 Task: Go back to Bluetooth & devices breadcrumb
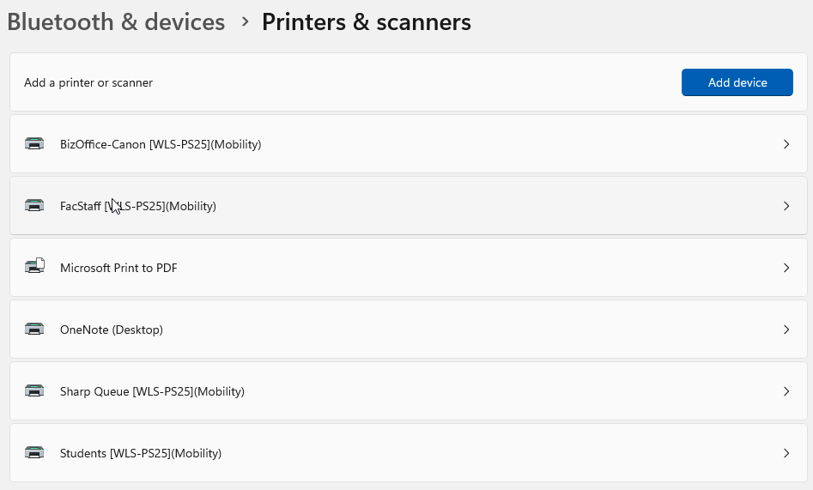(x=116, y=22)
